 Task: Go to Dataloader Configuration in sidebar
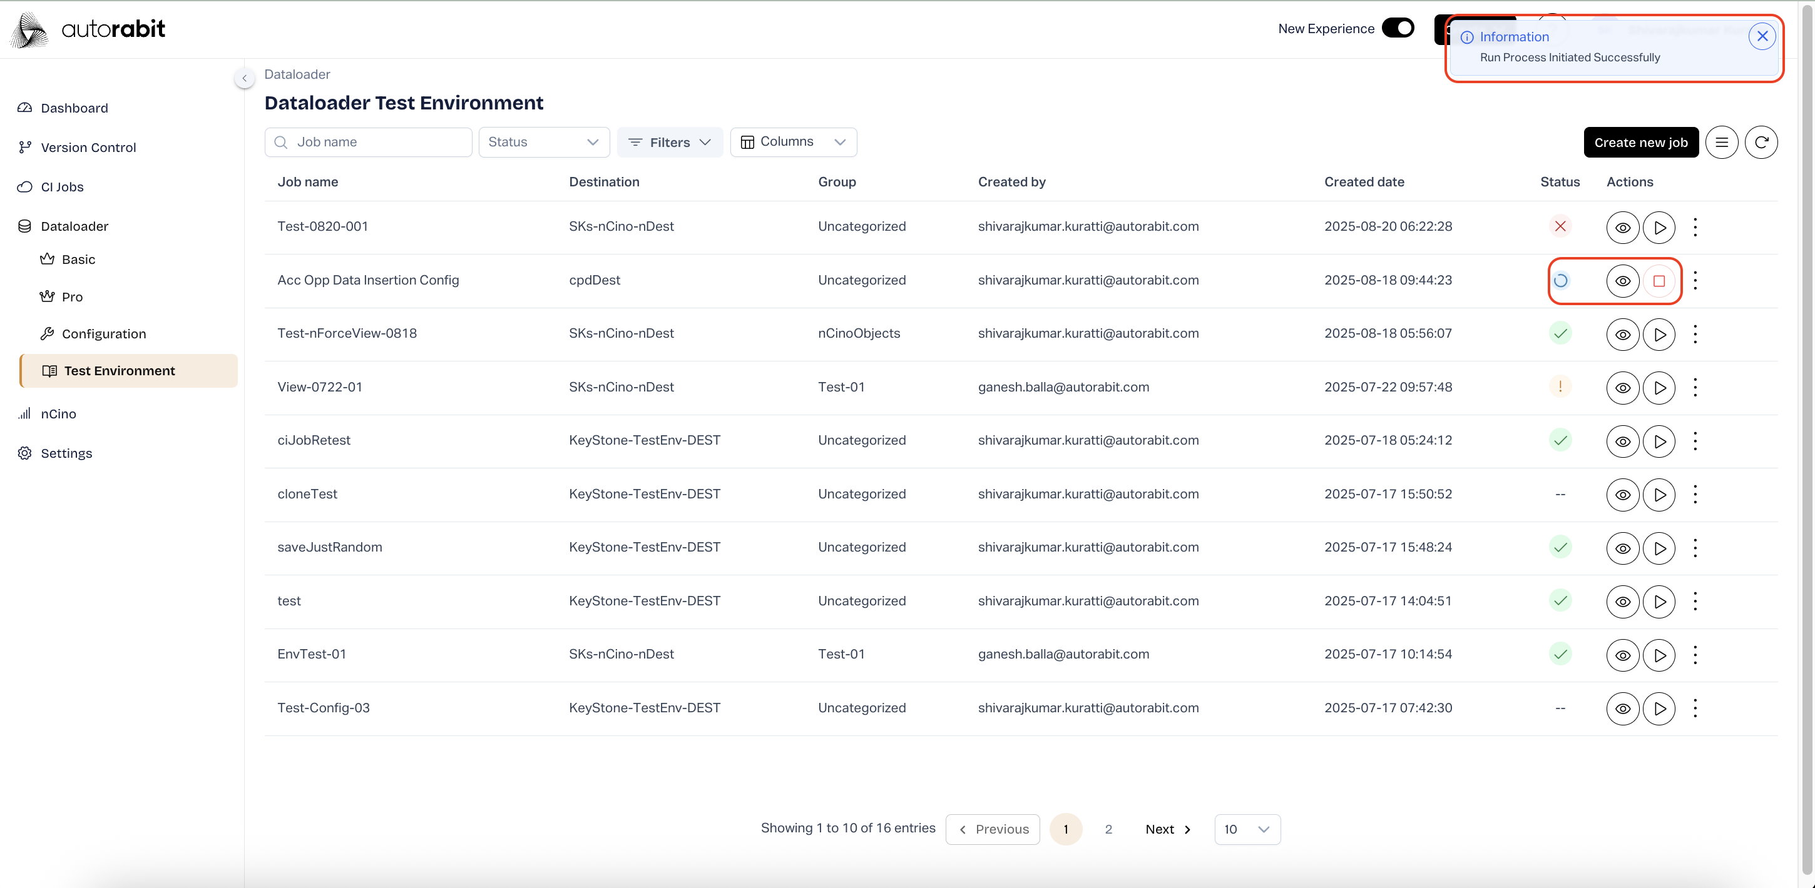[x=103, y=334]
